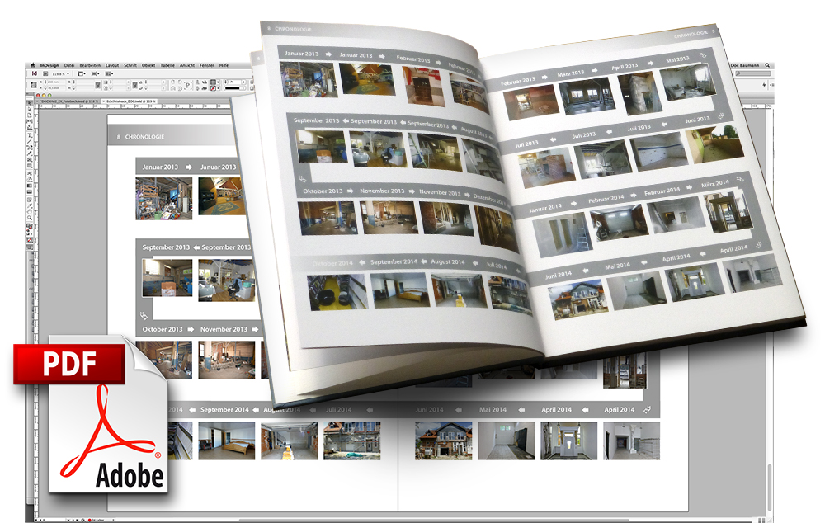Click the select content icon
This screenshot has height=523, width=825.
tap(197, 88)
